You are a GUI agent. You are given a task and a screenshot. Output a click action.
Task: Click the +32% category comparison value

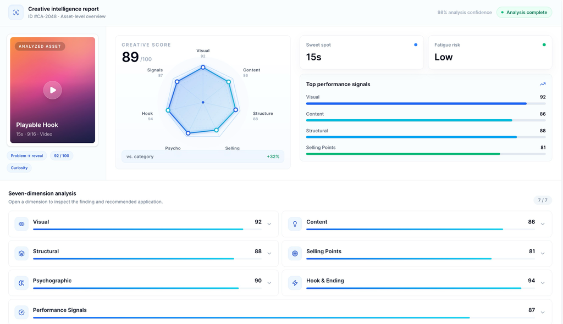[x=273, y=157]
